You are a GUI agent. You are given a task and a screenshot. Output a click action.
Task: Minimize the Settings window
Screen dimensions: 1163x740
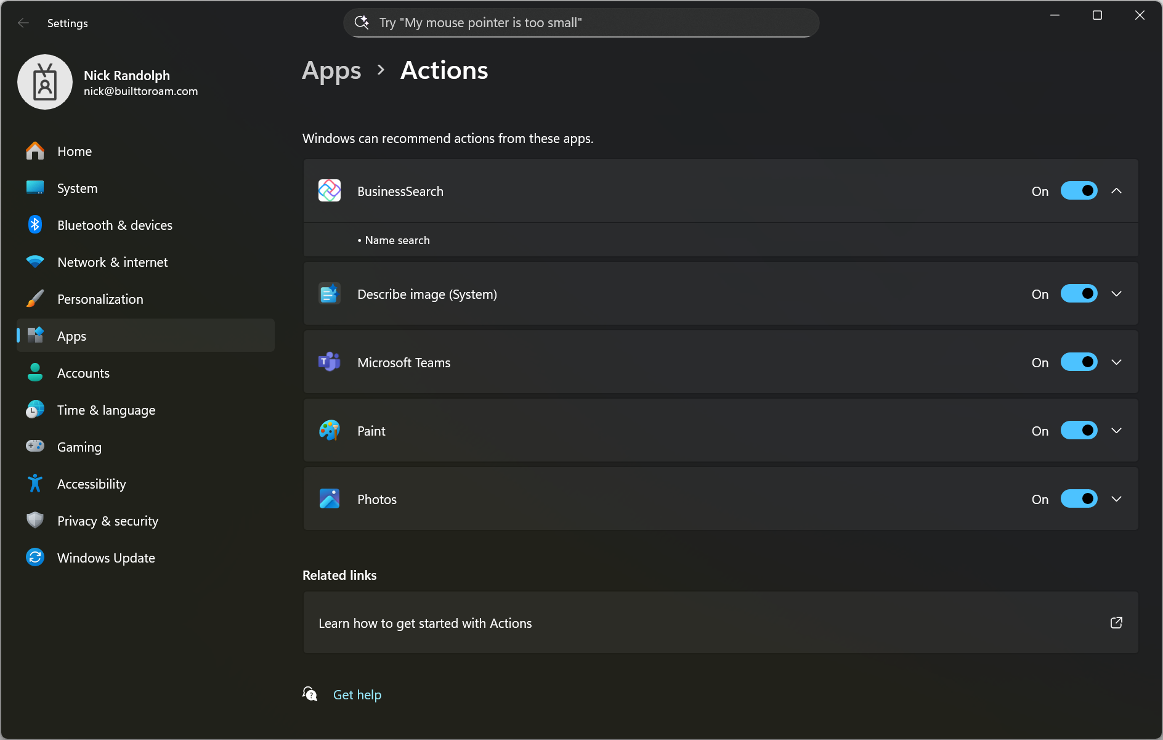coord(1055,15)
